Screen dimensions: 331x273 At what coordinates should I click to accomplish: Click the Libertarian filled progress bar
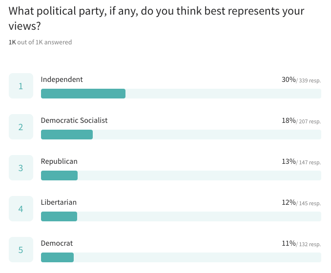(59, 216)
